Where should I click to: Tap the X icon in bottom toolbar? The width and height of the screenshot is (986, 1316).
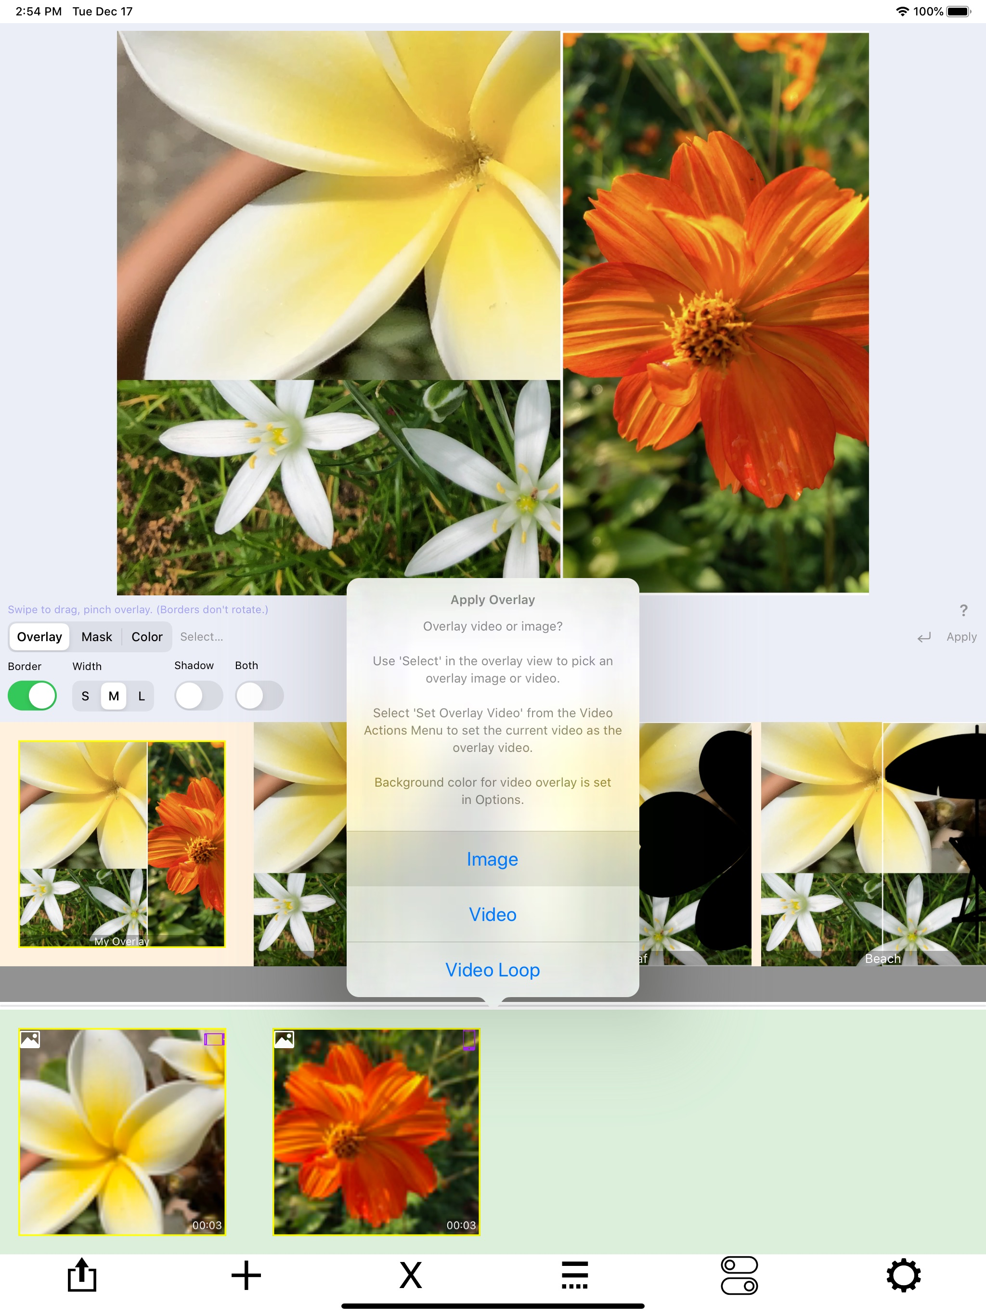tap(410, 1275)
